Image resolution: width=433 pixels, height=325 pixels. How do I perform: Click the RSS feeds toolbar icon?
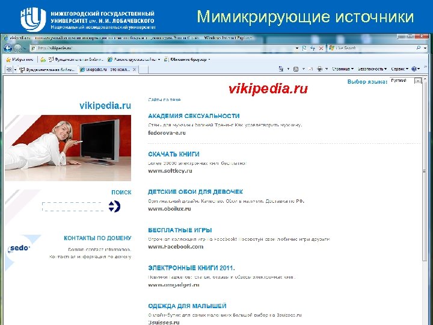point(296,69)
